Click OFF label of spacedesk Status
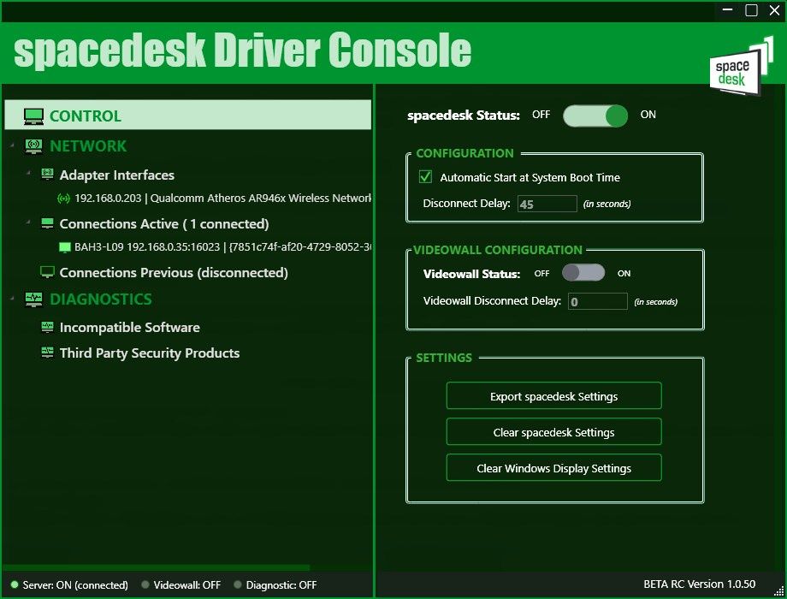This screenshot has height=599, width=787. coord(541,115)
